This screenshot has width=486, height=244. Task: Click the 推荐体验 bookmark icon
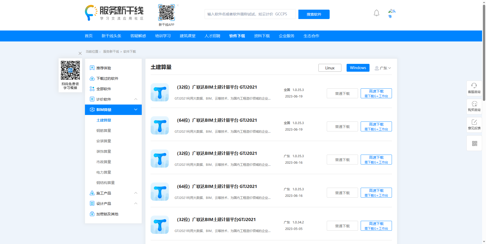pyautogui.click(x=92, y=68)
